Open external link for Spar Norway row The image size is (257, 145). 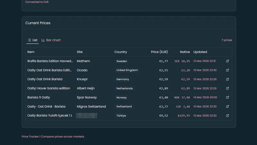coord(227,97)
